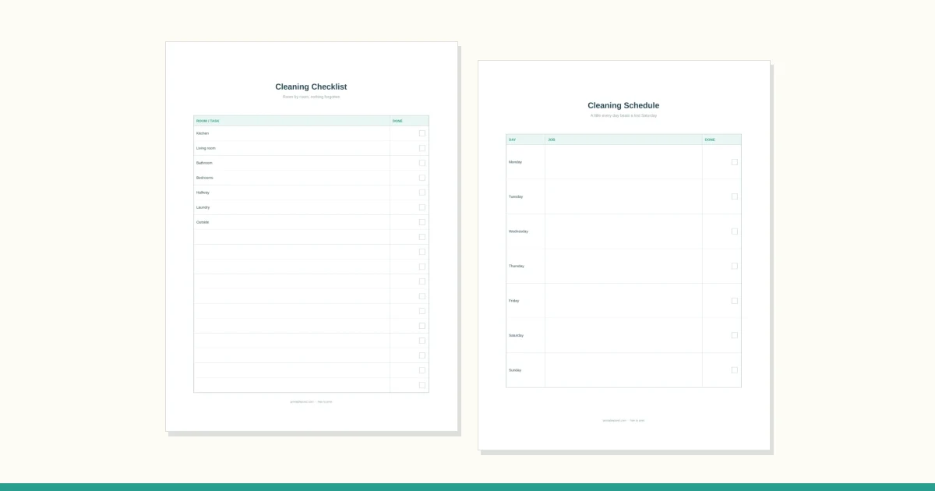Screen dimensions: 935x491
Task: Click the "ROOM / TASK" column header
Action: pos(208,121)
